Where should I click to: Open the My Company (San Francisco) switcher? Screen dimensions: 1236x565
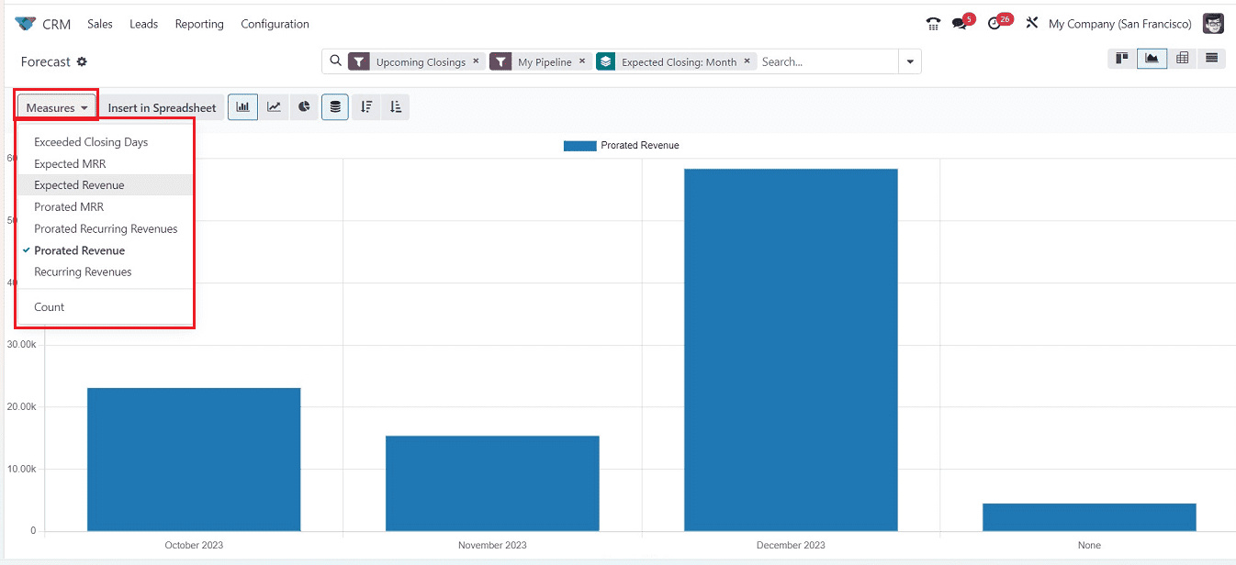[x=1119, y=24]
